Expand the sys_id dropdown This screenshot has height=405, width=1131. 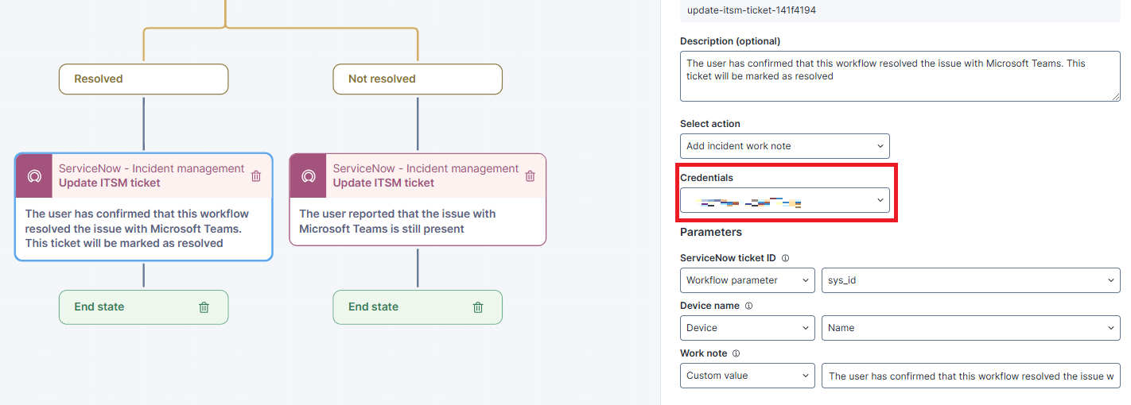coord(970,280)
